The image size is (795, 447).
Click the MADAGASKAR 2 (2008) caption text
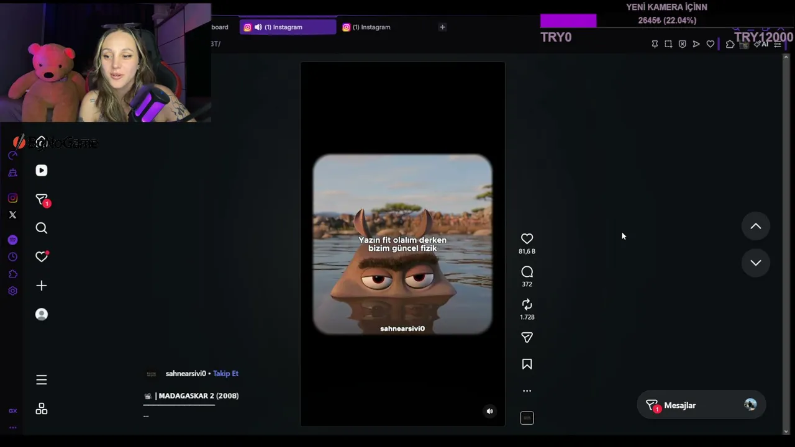tap(199, 396)
